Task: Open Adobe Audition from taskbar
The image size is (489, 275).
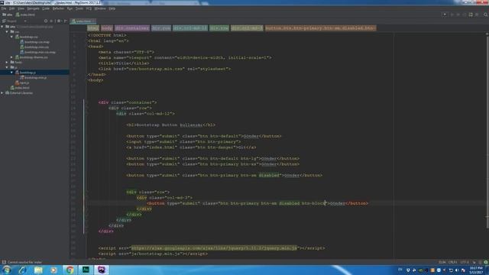Action: [86, 270]
